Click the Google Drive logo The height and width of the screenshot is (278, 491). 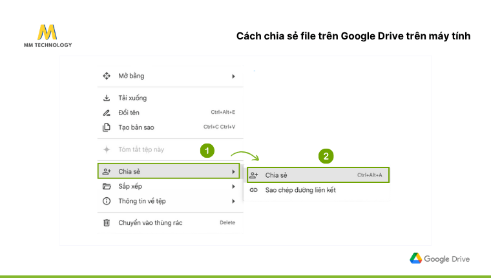(x=440, y=259)
